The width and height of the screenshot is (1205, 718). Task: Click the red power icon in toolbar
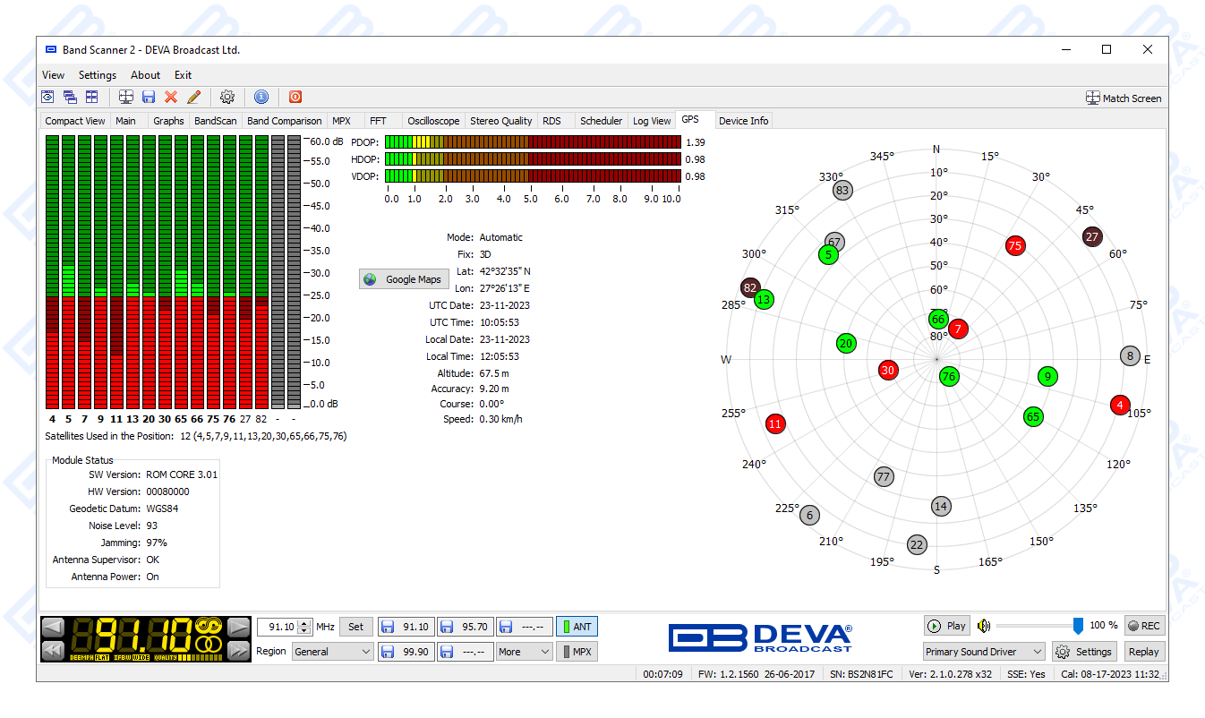point(295,97)
